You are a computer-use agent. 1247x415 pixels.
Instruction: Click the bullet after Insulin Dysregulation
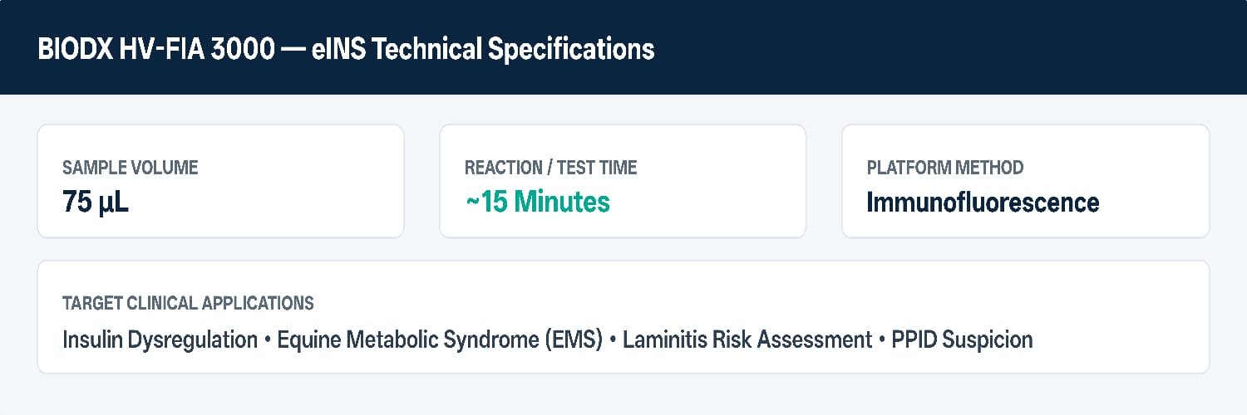[268, 340]
